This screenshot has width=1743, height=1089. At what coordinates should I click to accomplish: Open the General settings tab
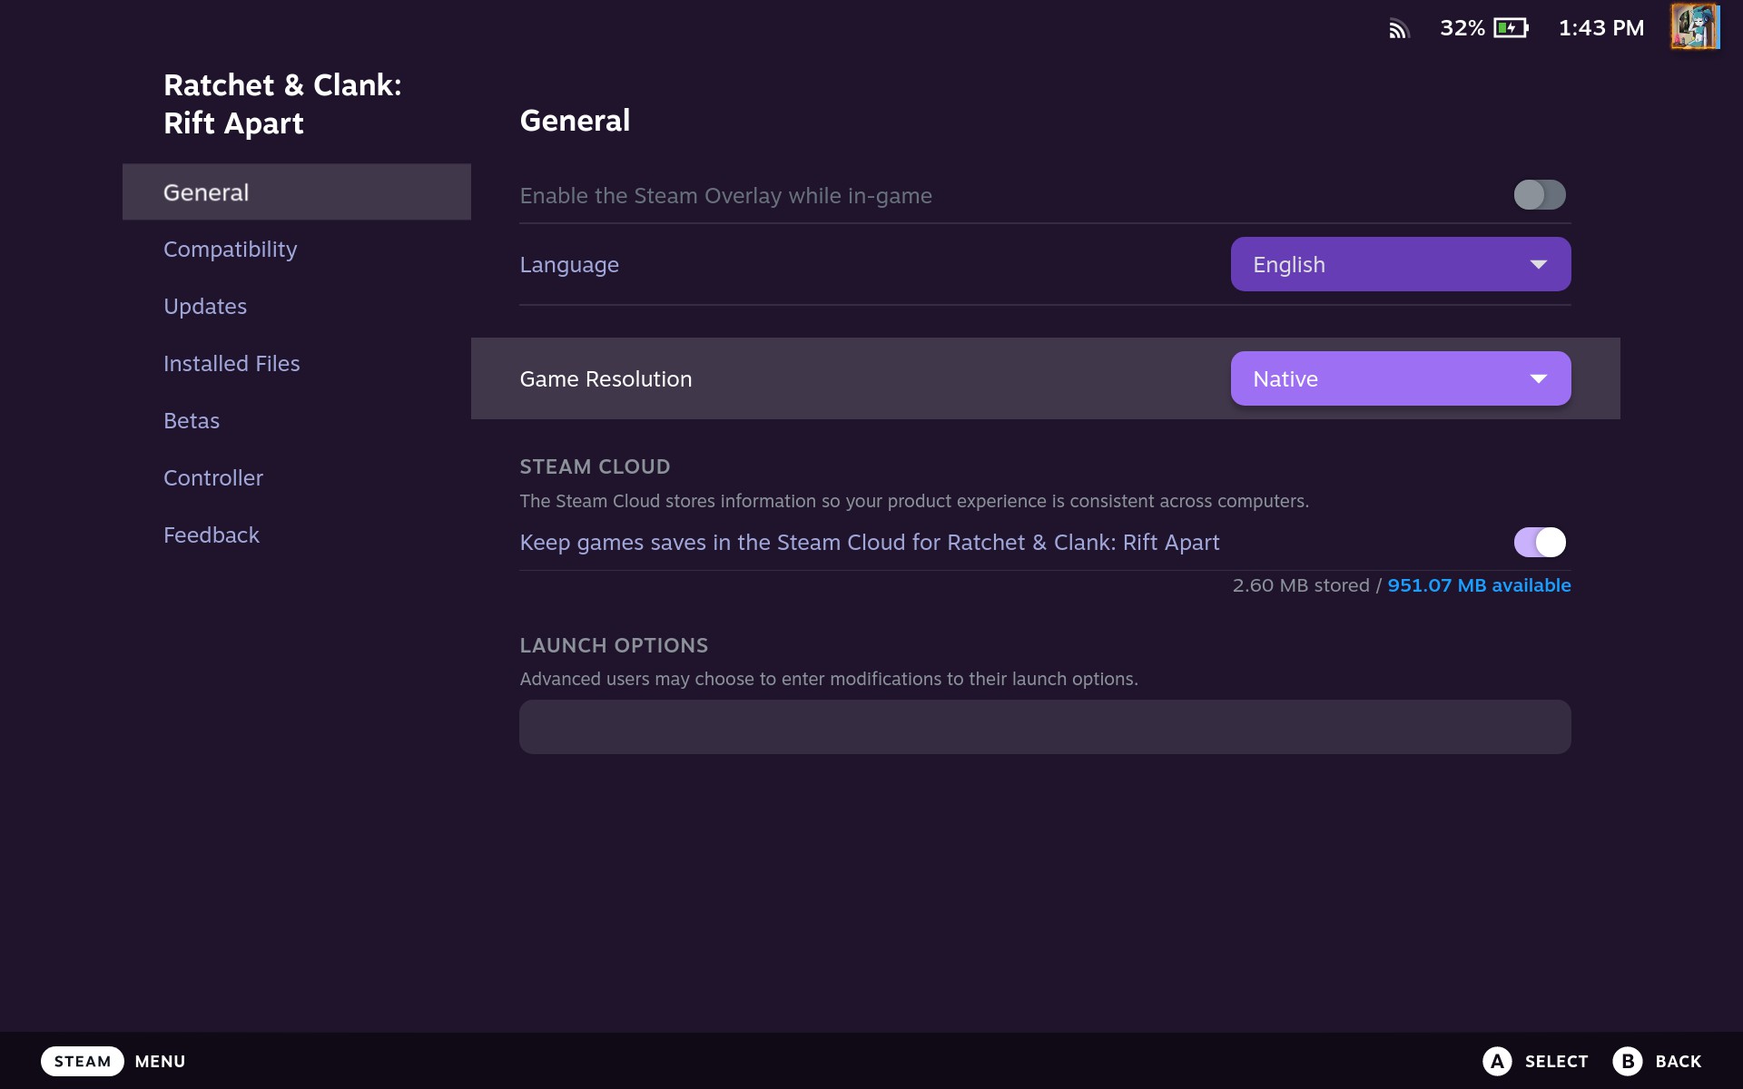click(296, 191)
